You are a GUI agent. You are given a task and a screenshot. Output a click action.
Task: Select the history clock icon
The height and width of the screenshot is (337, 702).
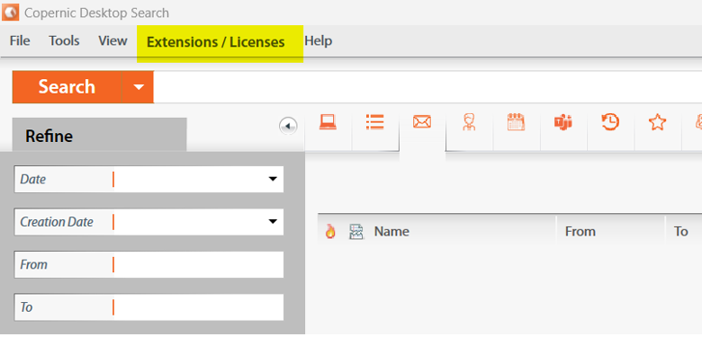[610, 122]
